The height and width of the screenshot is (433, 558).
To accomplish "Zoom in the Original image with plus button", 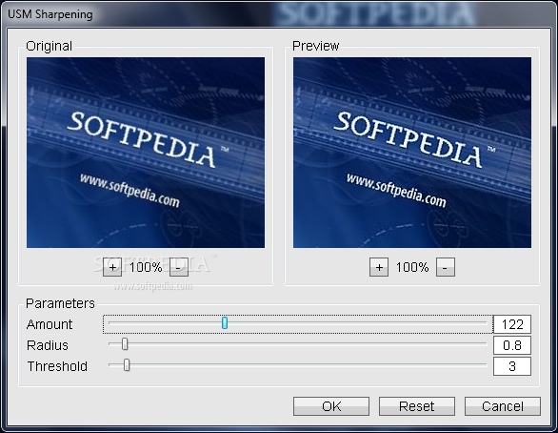I will 112,267.
